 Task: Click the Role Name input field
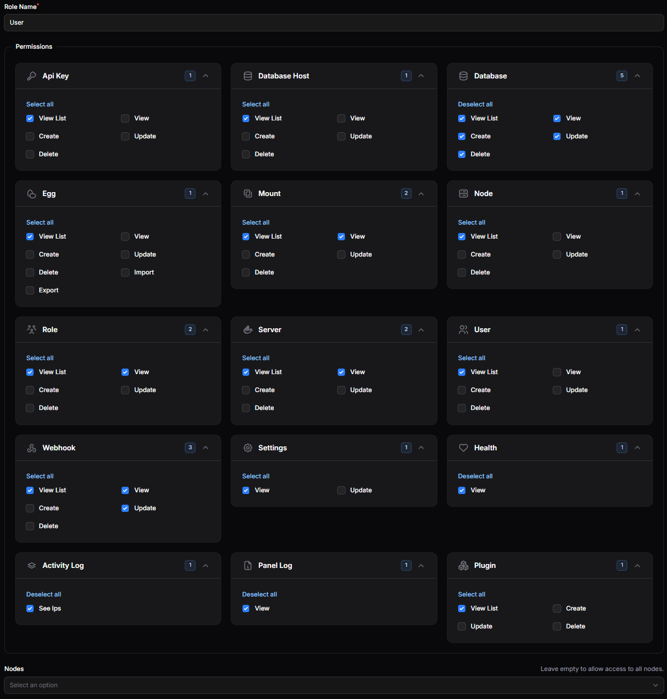coord(333,23)
